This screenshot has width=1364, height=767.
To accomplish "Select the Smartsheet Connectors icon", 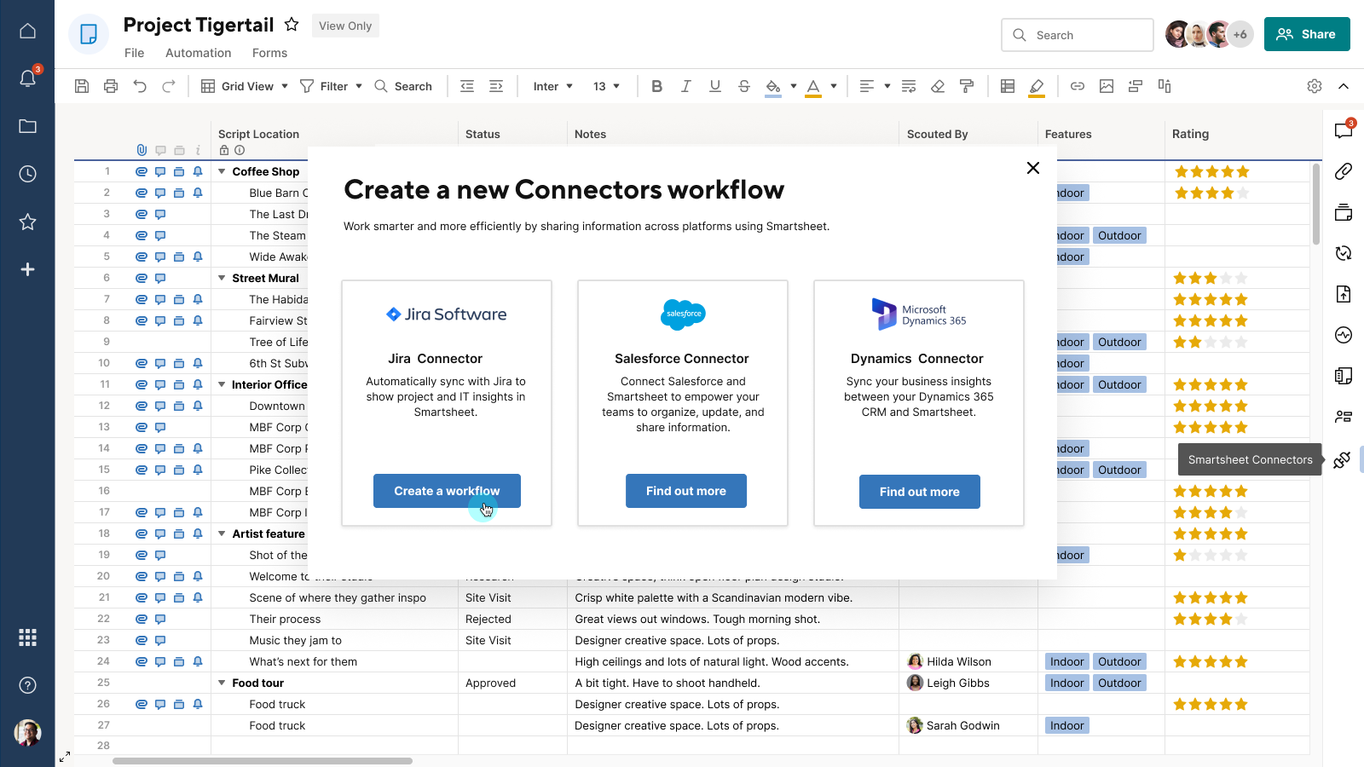I will pyautogui.click(x=1343, y=459).
